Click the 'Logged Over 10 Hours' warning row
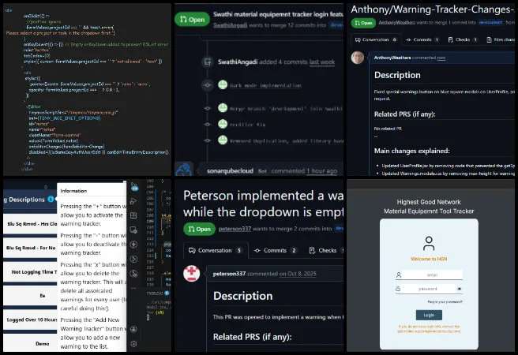The width and height of the screenshot is (518, 355). 30,319
